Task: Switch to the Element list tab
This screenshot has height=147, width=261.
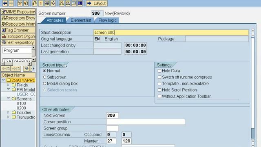Action: point(81,20)
